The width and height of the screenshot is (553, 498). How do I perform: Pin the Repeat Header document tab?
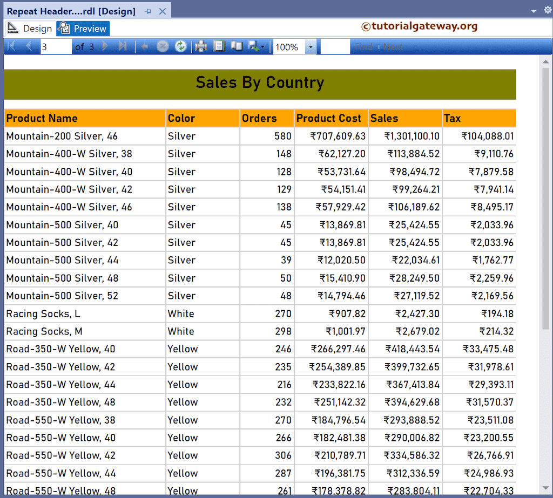pos(148,11)
